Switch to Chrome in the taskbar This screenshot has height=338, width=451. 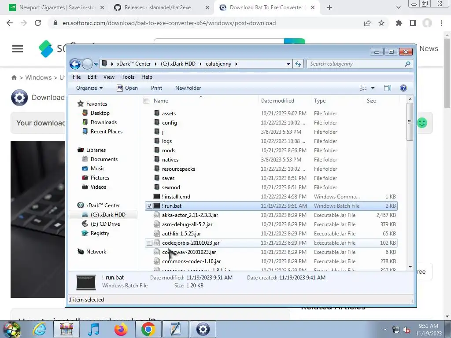[x=148, y=329]
